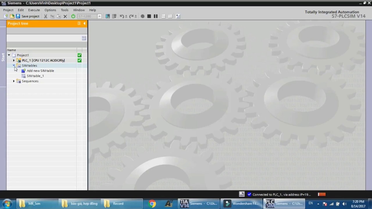Click the Windows Start button
This screenshot has height=209, width=372.
click(x=7, y=203)
